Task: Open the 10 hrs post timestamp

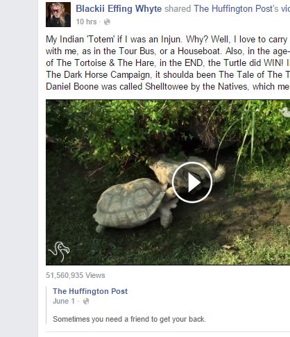Action: [86, 22]
